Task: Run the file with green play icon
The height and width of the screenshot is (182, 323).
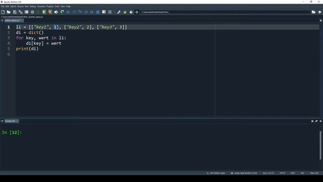Action: [x=38, y=12]
